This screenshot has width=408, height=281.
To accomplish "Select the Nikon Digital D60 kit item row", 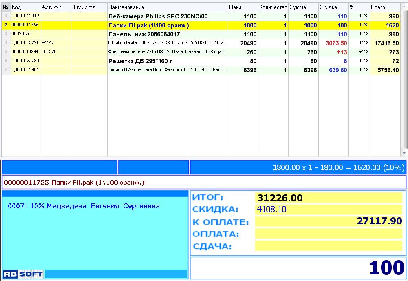I will pyautogui.click(x=167, y=43).
